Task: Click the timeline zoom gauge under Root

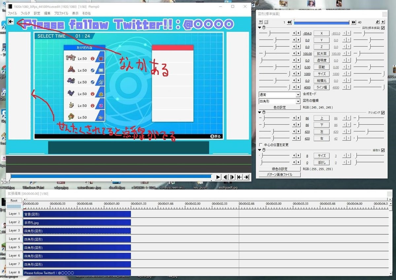Action: click(x=14, y=206)
